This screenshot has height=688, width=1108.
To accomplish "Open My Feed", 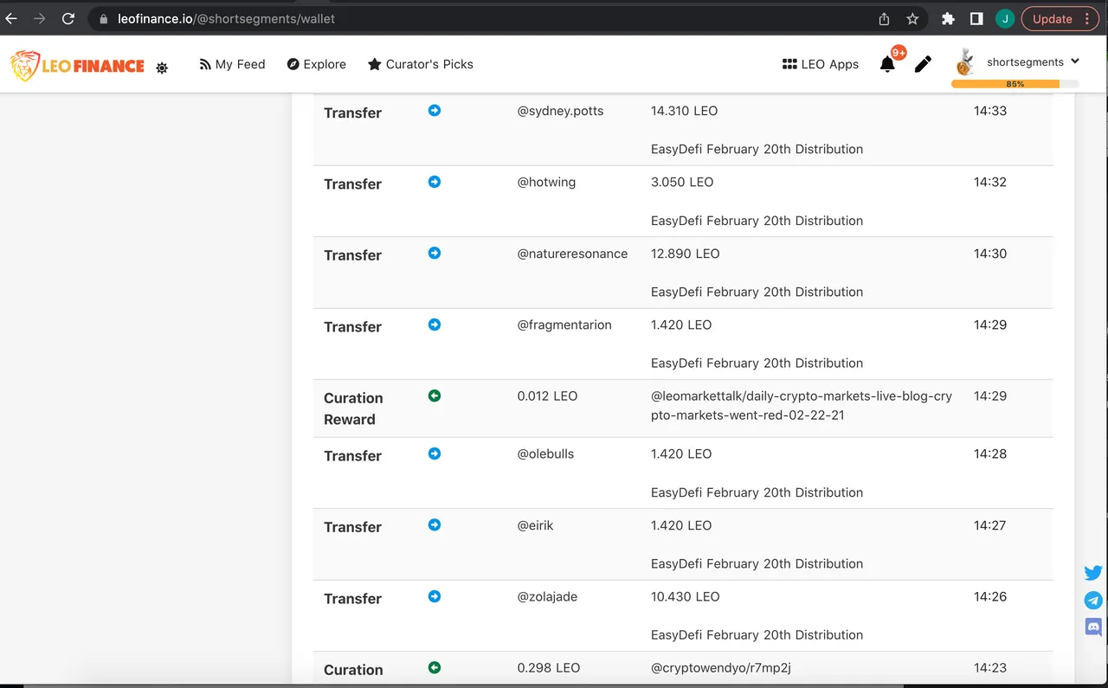I will tap(232, 64).
